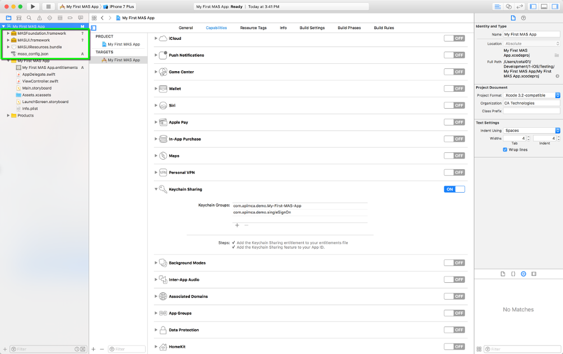The image size is (563, 354).
Task: Show the Object library
Action: 523,274
